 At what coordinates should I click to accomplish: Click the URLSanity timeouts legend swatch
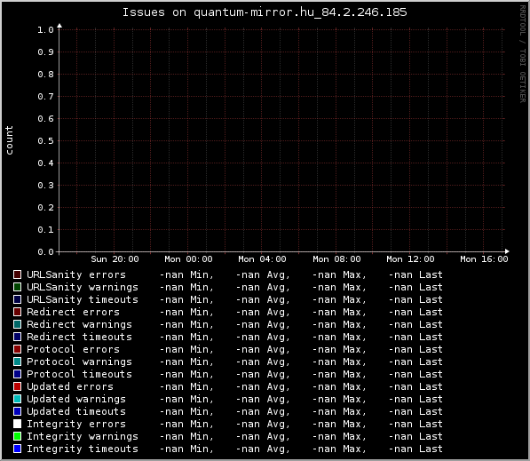point(17,299)
